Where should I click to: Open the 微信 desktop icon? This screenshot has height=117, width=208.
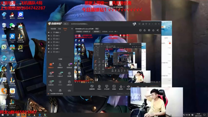pyautogui.click(x=12, y=26)
